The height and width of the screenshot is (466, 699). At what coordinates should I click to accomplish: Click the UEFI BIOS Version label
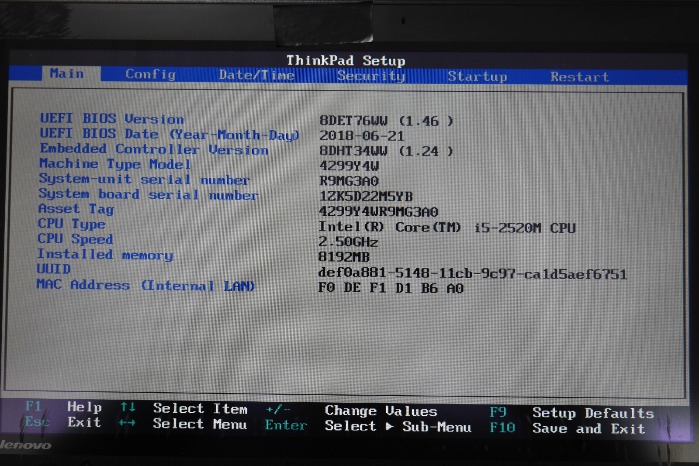(x=112, y=118)
